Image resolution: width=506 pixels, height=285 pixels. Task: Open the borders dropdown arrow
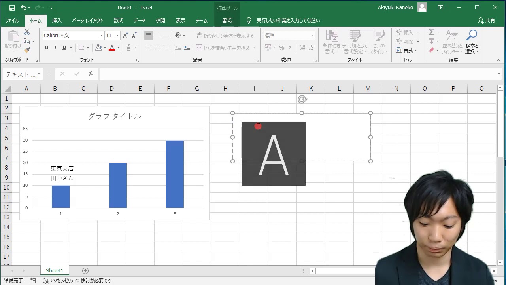coord(88,47)
